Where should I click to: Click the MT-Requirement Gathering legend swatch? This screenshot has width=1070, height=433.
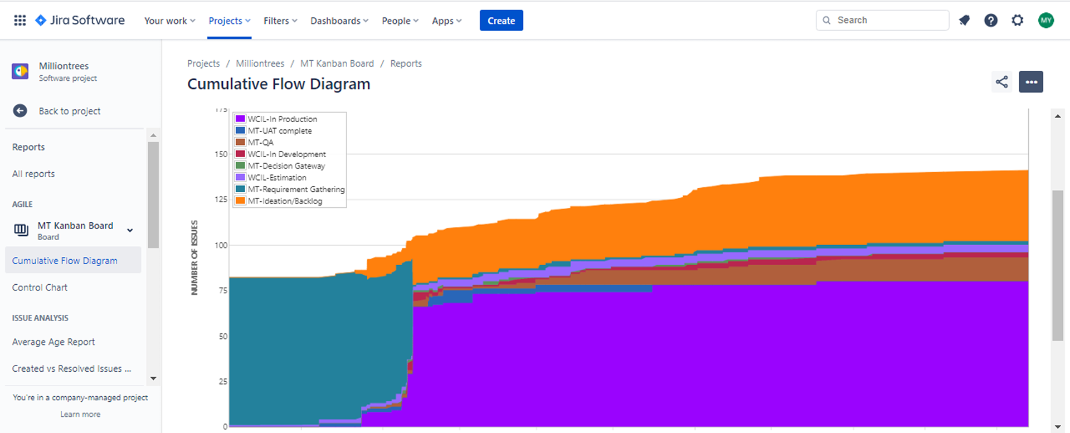click(x=240, y=189)
